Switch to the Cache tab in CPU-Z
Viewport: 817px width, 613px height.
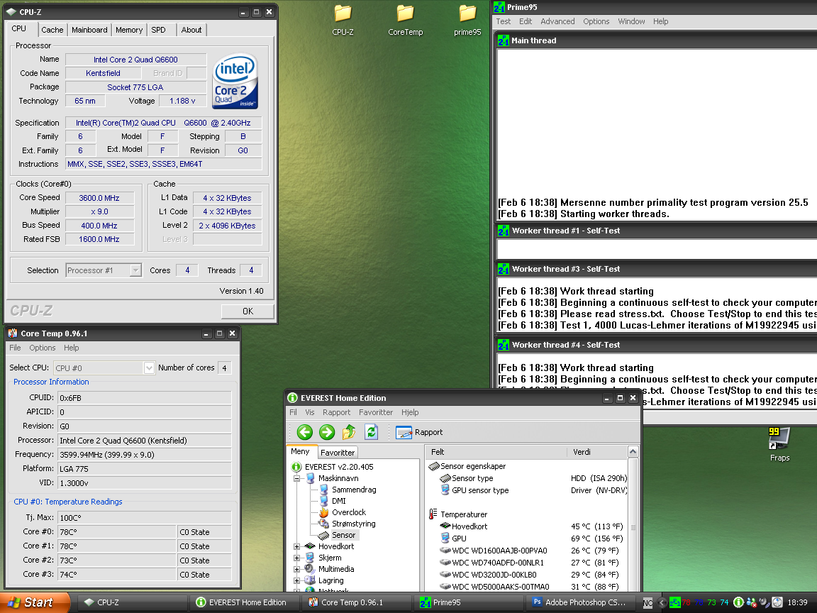(52, 30)
